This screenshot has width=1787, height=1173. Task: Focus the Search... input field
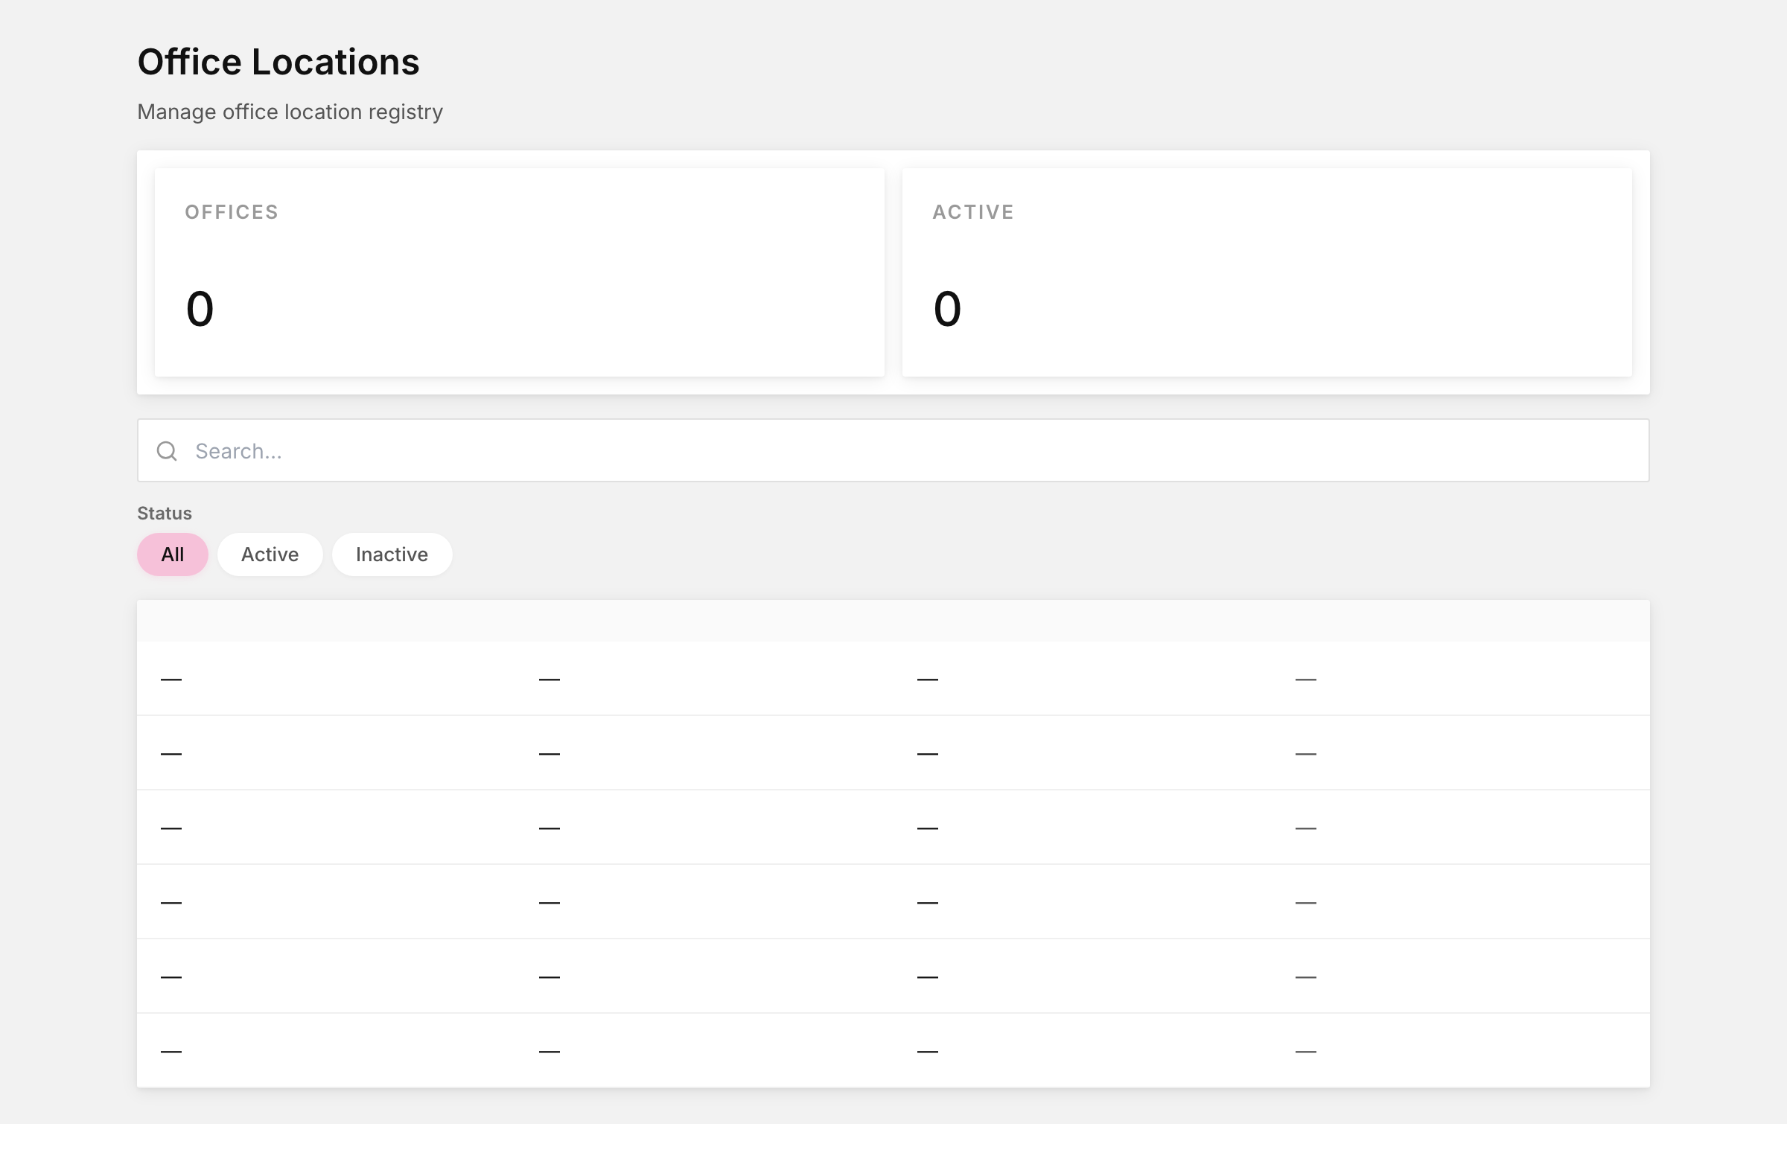(893, 450)
